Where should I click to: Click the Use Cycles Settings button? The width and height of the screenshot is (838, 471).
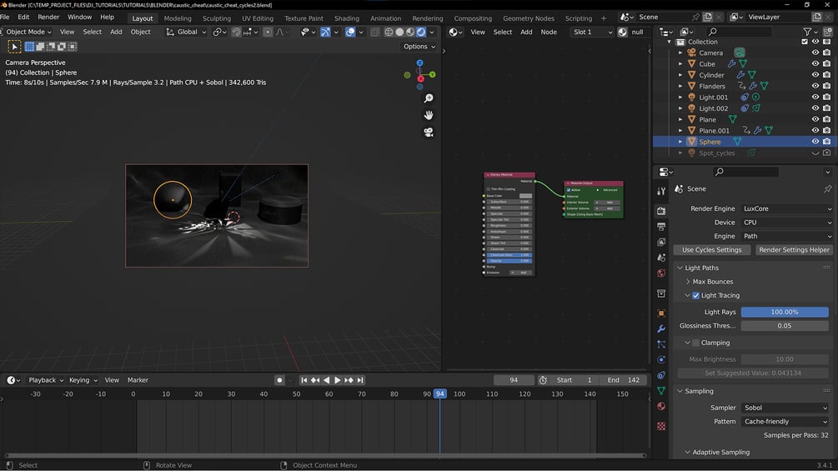click(711, 250)
